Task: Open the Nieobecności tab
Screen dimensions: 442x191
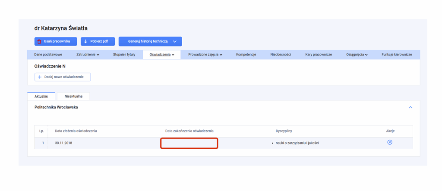Action: [x=281, y=55]
